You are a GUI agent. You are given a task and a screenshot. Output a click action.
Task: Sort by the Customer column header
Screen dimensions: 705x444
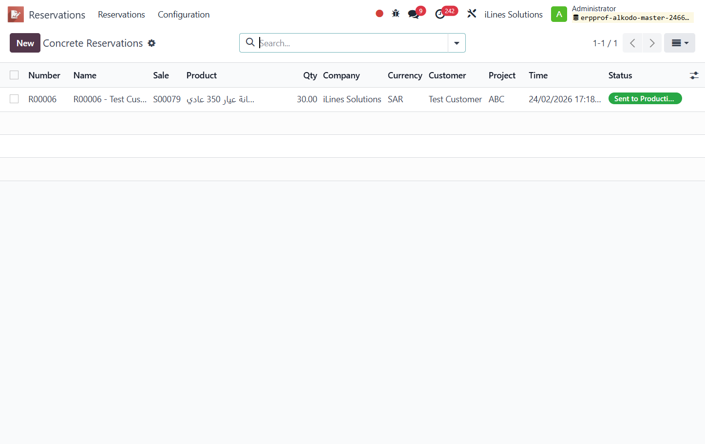point(447,75)
